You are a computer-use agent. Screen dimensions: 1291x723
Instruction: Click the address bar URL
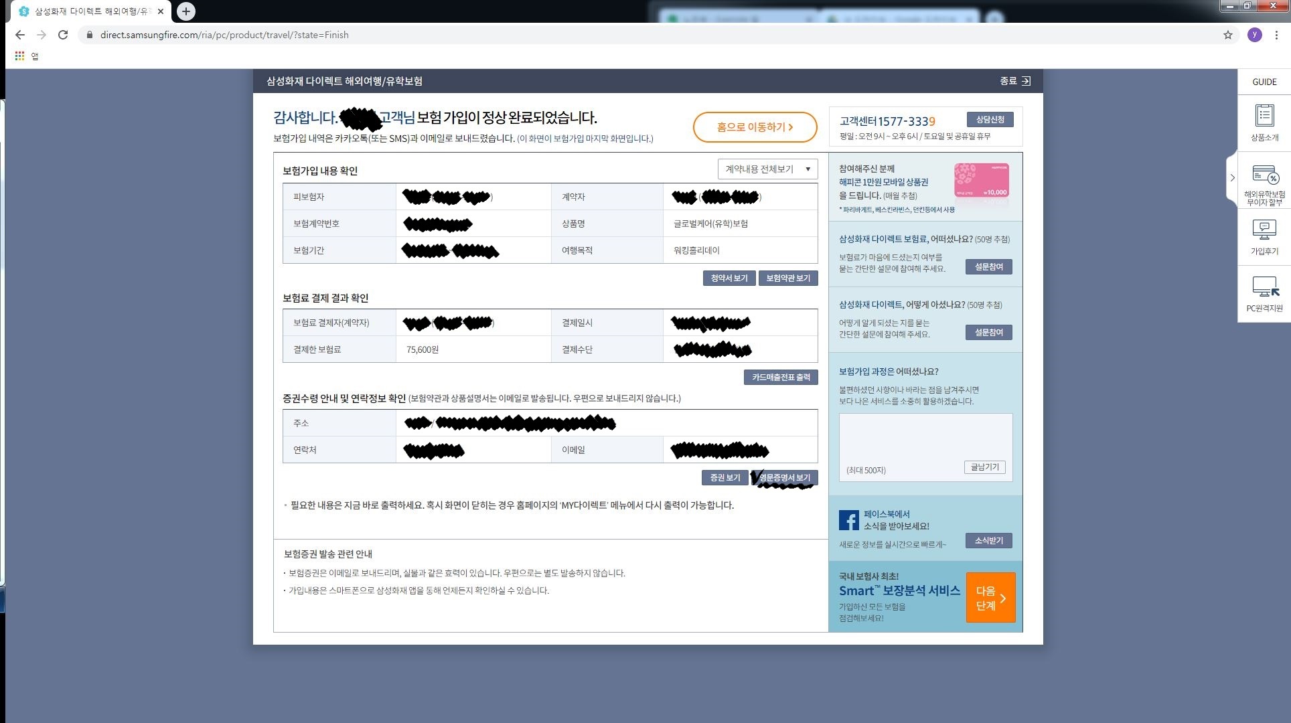point(224,35)
